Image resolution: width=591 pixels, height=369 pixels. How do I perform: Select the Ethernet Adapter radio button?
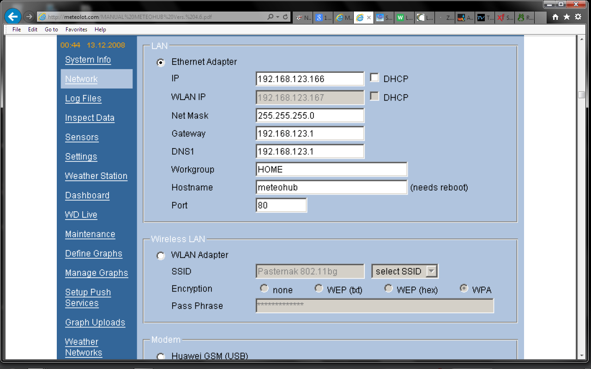click(161, 63)
